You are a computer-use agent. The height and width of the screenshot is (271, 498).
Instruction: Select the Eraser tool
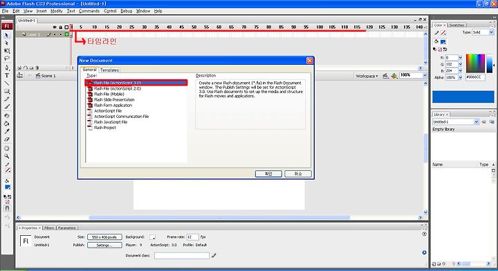pos(7,139)
